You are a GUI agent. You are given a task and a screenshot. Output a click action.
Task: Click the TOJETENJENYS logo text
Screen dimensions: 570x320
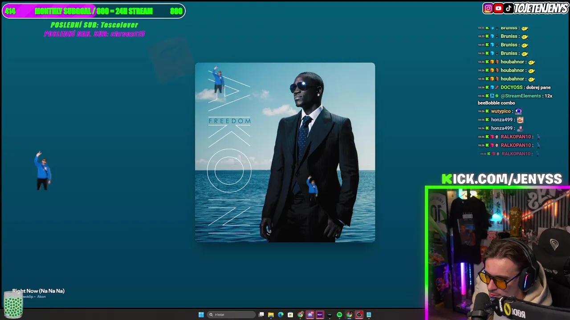pyautogui.click(x=541, y=8)
